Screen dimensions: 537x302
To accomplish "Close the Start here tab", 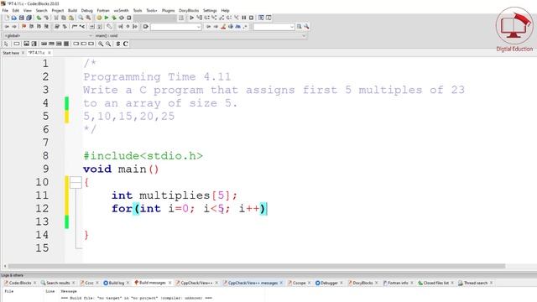I will (23, 53).
